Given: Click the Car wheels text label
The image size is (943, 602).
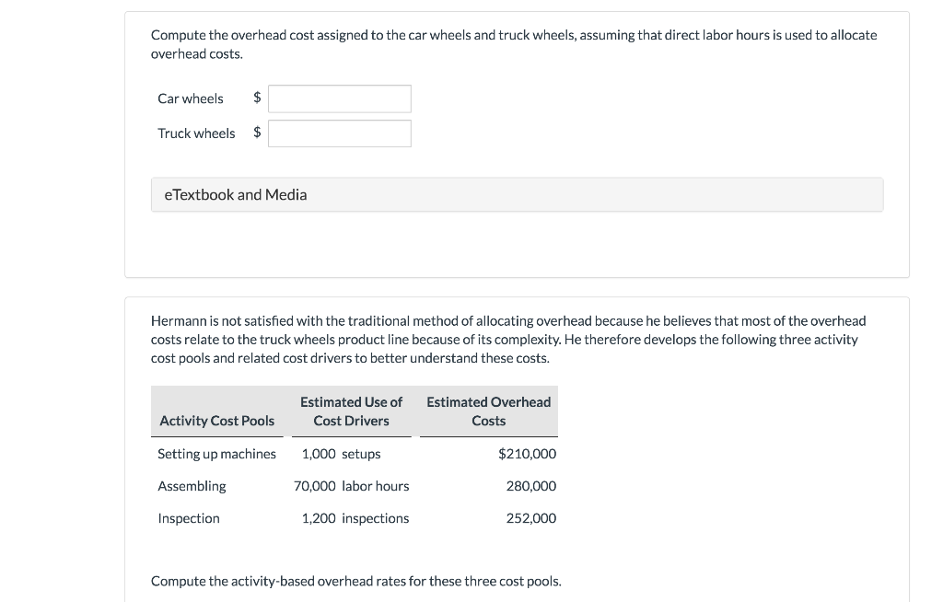Looking at the screenshot, I should click(x=191, y=98).
